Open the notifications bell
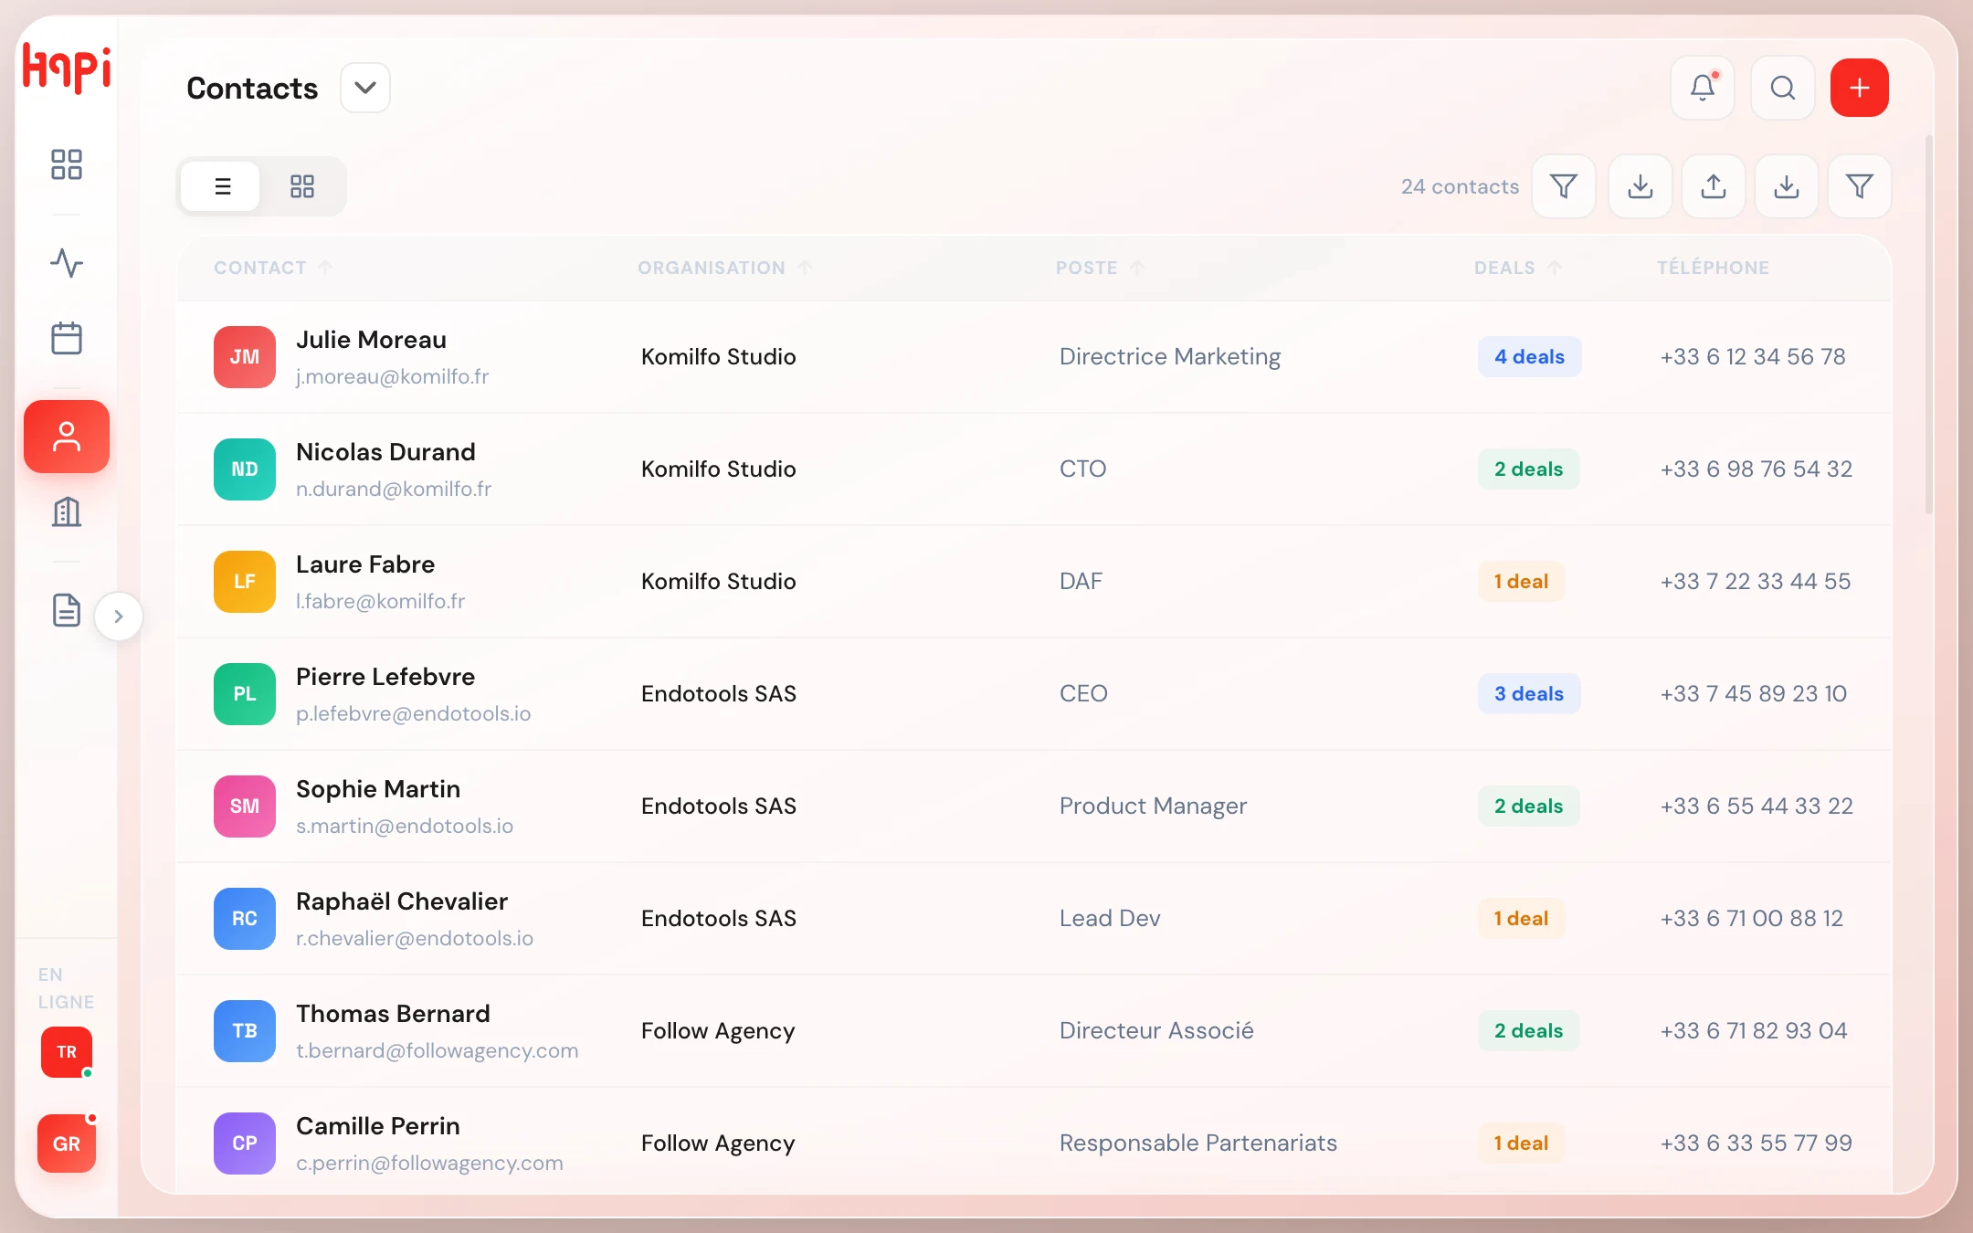Viewport: 1973px width, 1233px height. tap(1703, 88)
